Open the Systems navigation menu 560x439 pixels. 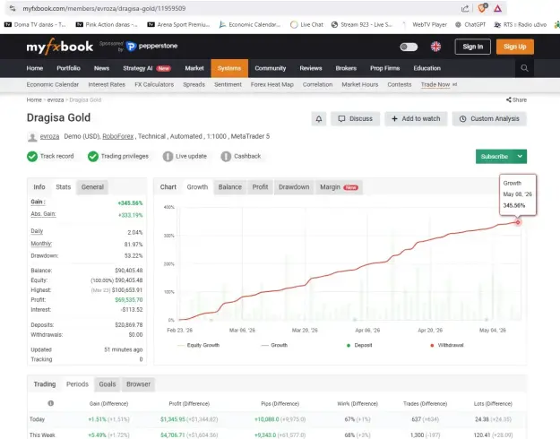tap(229, 68)
